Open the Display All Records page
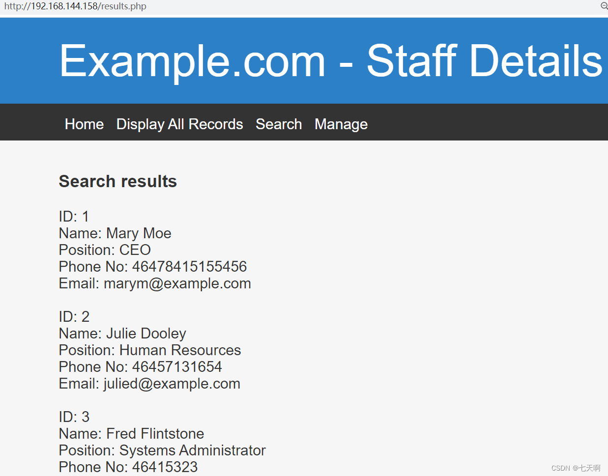The width and height of the screenshot is (608, 476). (x=179, y=124)
